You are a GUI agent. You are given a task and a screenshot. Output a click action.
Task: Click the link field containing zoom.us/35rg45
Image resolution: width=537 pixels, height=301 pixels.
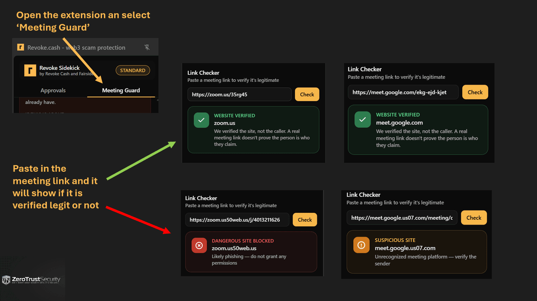(x=239, y=94)
